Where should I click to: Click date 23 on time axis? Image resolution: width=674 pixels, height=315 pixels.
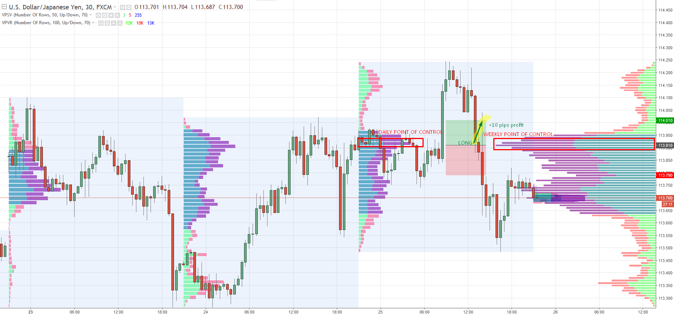tap(31, 312)
